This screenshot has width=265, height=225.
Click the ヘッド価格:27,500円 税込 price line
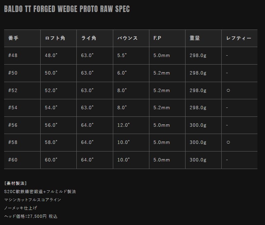31,216
